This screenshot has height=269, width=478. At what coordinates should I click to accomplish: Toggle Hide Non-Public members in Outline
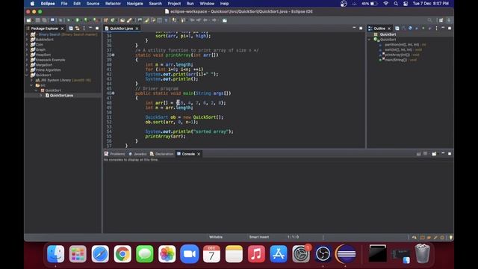(x=423, y=28)
